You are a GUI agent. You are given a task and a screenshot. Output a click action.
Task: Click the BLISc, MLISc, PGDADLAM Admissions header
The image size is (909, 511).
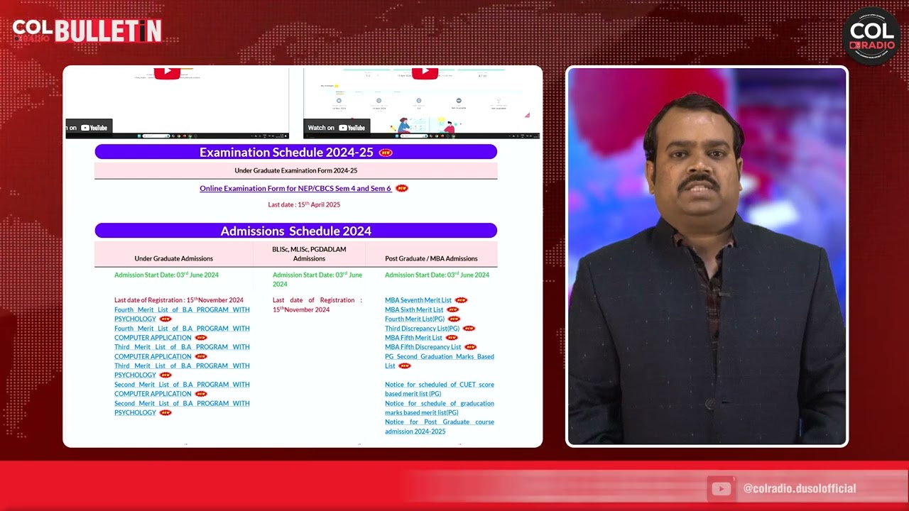[309, 254]
